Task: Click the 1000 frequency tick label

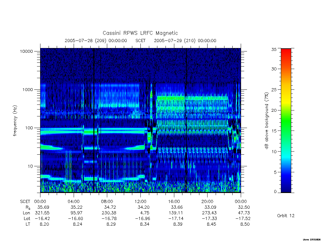Action: click(x=28, y=89)
